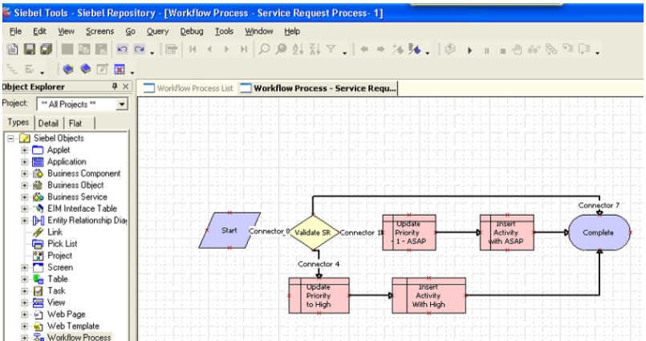Select the Workflow Process tree item
Screen dimensions: 646x341
point(79,337)
